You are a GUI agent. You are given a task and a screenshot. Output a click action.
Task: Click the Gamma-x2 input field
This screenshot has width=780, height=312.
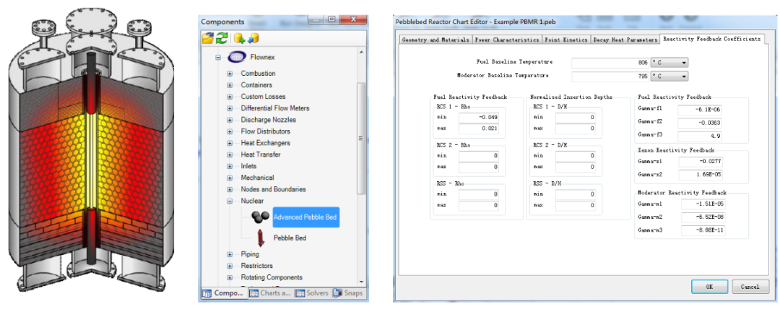pos(701,175)
